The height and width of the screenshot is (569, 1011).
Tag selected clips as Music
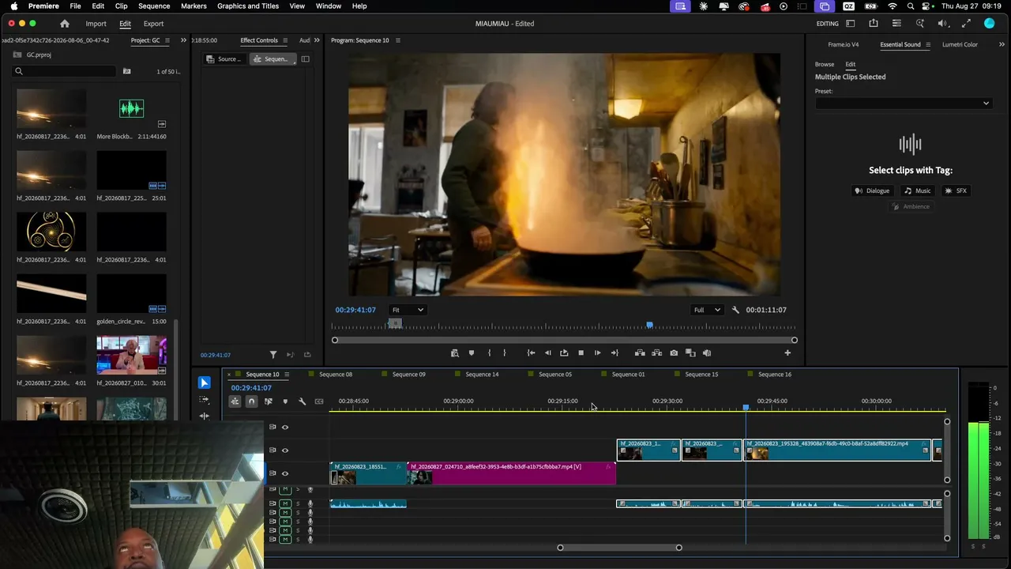917,190
